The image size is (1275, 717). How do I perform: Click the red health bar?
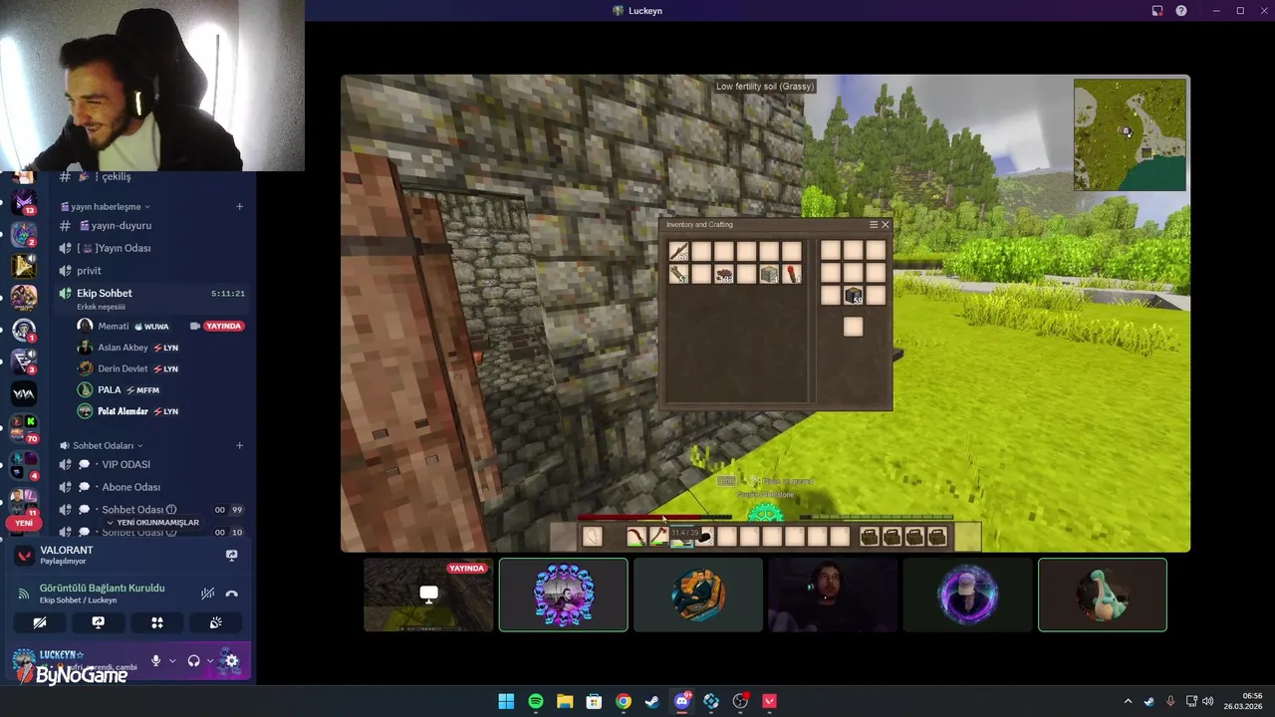point(654,517)
